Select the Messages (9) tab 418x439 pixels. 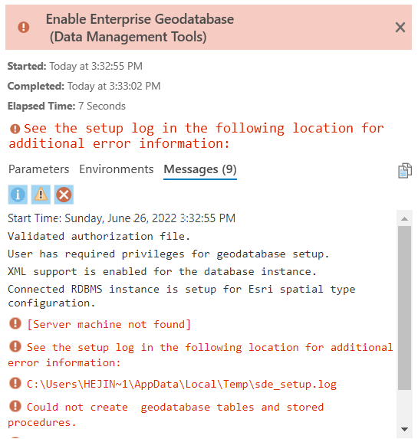[200, 169]
